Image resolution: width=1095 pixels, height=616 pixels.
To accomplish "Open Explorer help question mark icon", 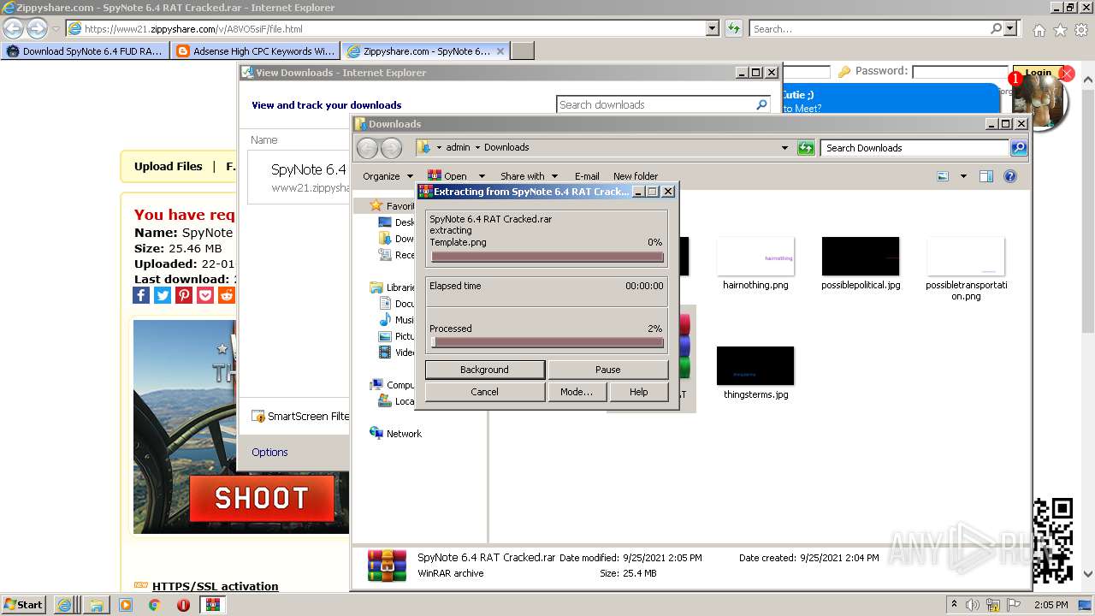I will click(1010, 176).
